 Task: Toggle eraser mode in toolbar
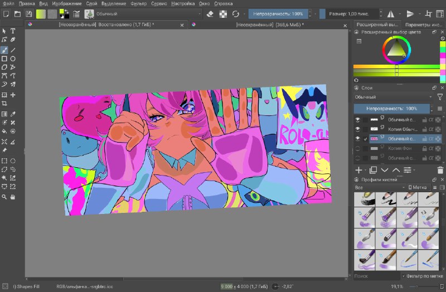(x=210, y=13)
